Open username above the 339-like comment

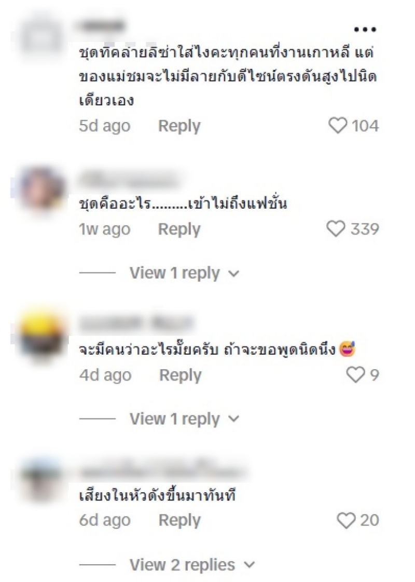pos(128,180)
